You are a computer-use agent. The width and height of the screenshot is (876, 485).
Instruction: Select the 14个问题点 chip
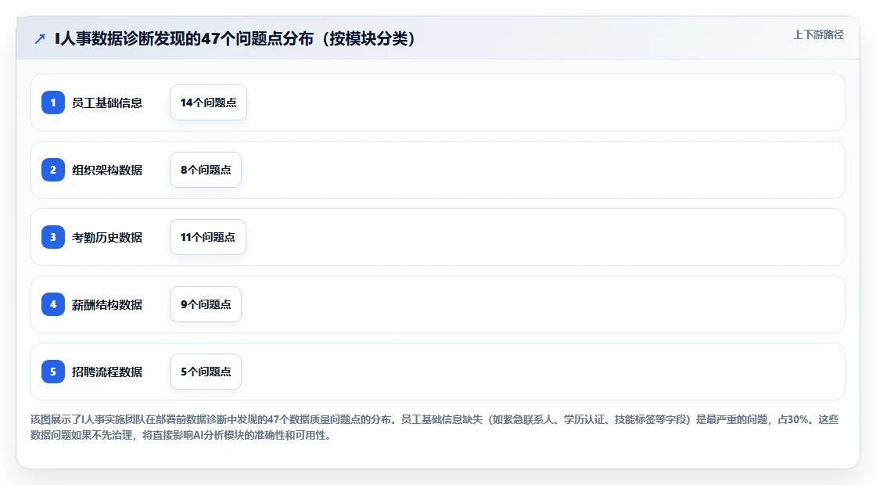pyautogui.click(x=208, y=102)
